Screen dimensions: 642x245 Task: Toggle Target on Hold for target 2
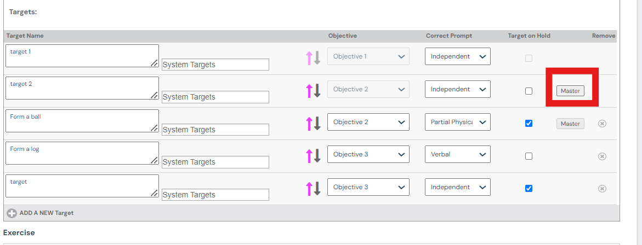(529, 91)
